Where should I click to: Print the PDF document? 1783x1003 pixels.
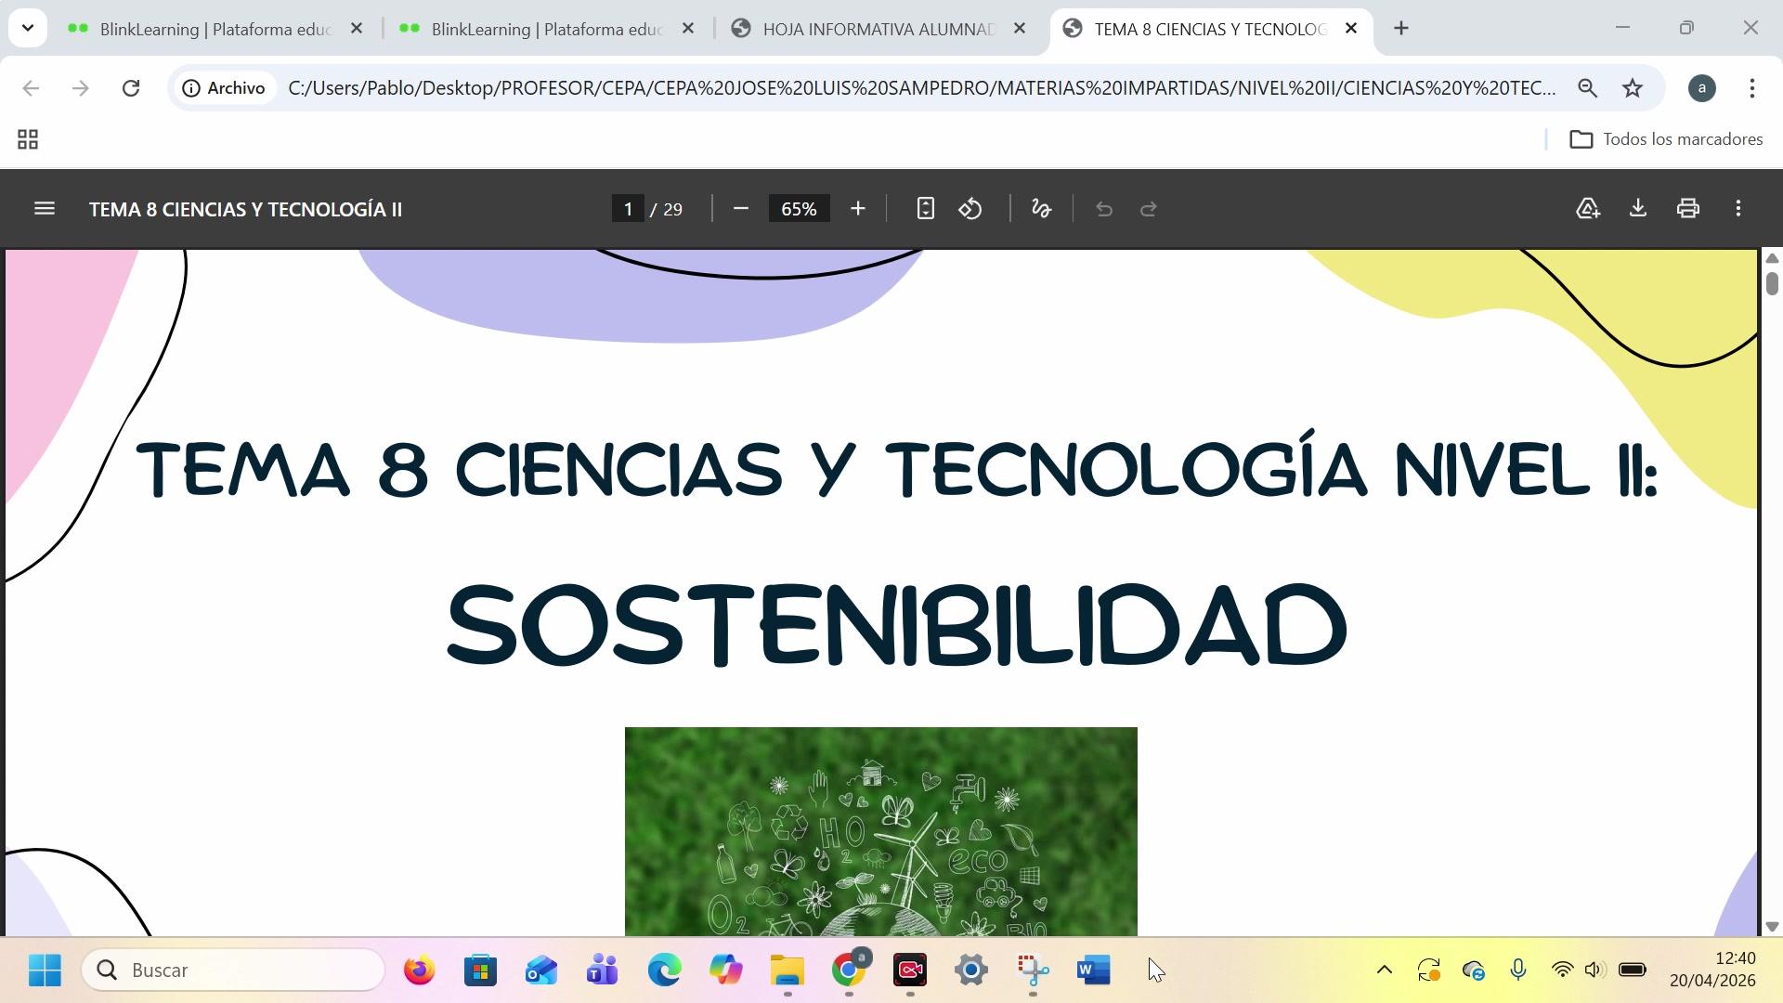[x=1687, y=209]
